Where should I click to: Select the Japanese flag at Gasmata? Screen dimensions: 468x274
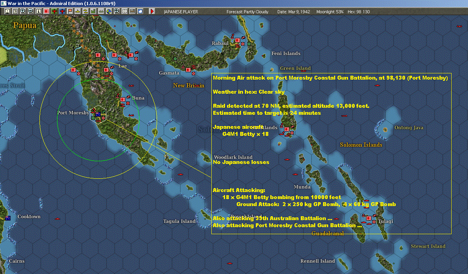(188, 70)
